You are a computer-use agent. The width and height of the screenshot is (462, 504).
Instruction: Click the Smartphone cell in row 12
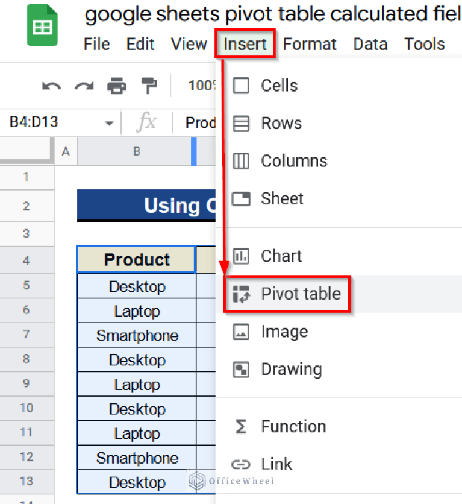pos(137,458)
